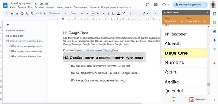Open the Вид menu
The image size is (218, 104).
pos(30,7)
